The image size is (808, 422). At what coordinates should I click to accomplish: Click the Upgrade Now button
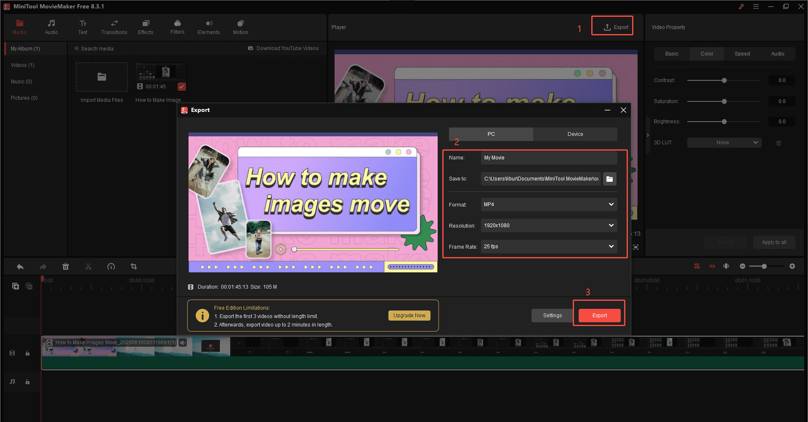409,315
